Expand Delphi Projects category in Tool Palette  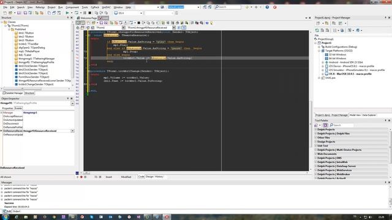(316, 130)
